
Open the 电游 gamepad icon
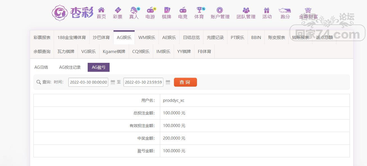[151, 10]
